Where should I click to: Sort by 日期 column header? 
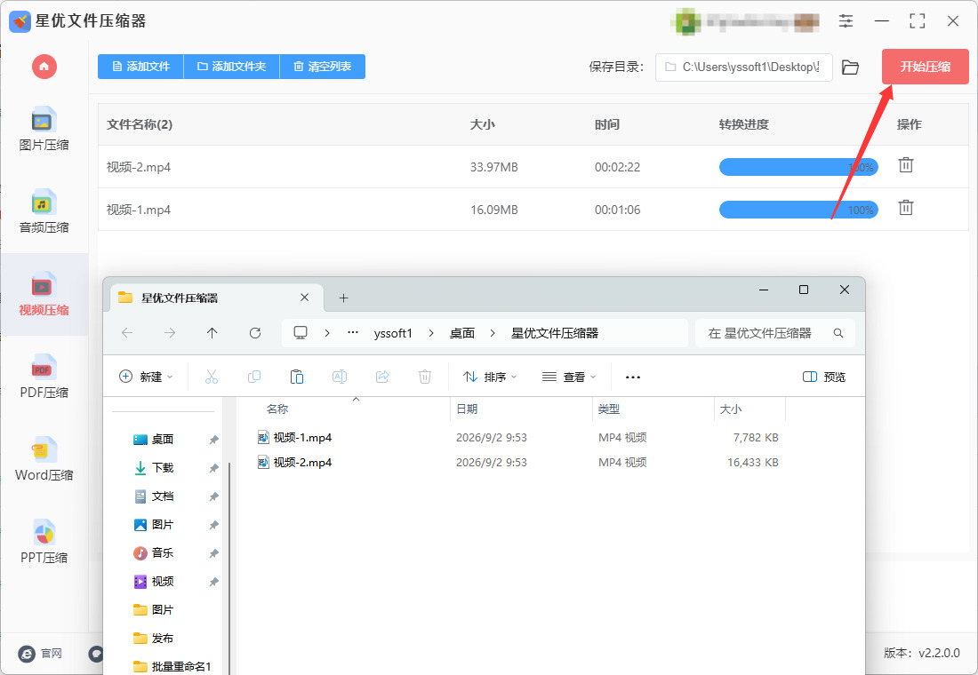[467, 409]
